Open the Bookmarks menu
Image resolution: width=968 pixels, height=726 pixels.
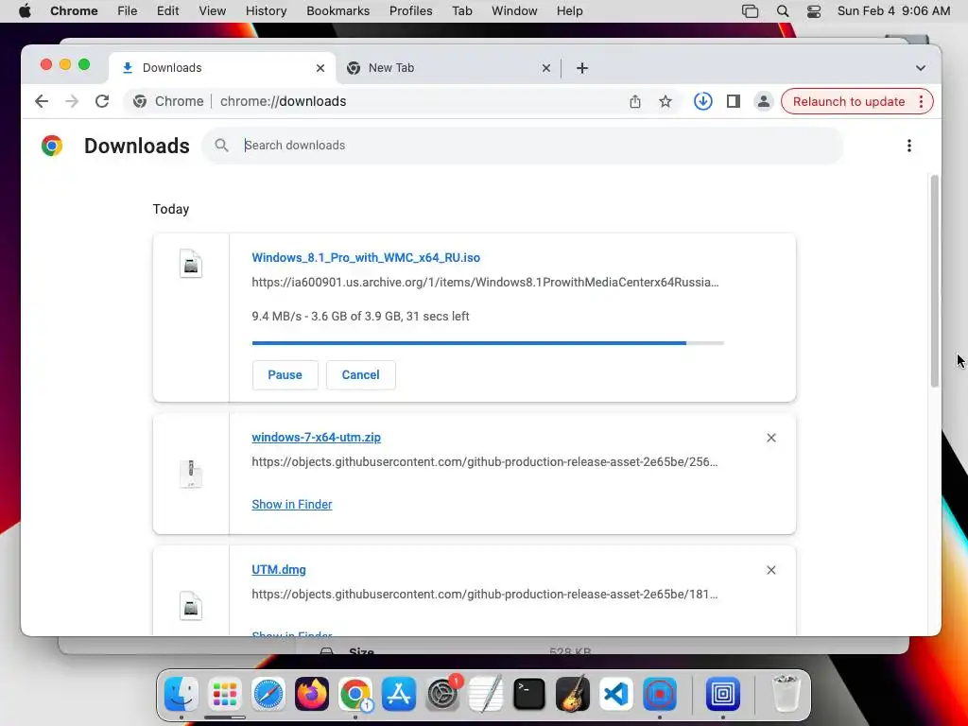click(x=337, y=11)
